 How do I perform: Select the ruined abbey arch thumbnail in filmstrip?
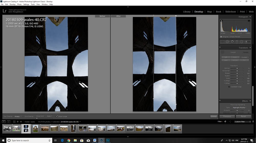pyautogui.click(x=35, y=128)
